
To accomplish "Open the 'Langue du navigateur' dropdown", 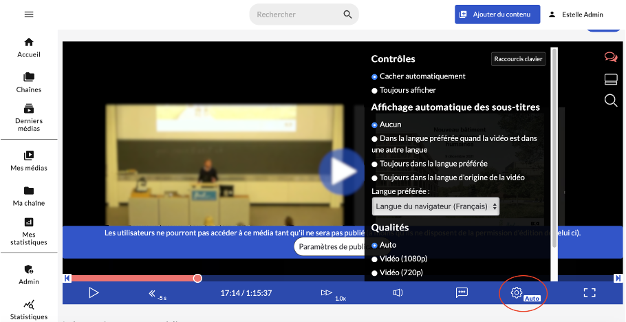I will [x=435, y=206].
